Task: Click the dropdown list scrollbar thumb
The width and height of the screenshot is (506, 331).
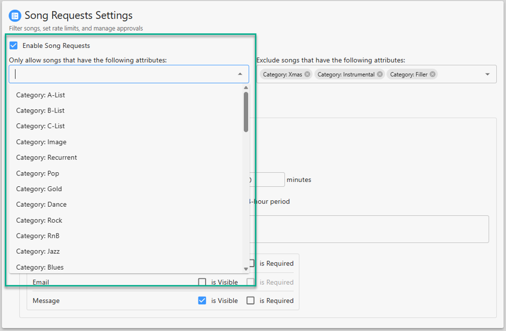Action: (x=246, y=112)
